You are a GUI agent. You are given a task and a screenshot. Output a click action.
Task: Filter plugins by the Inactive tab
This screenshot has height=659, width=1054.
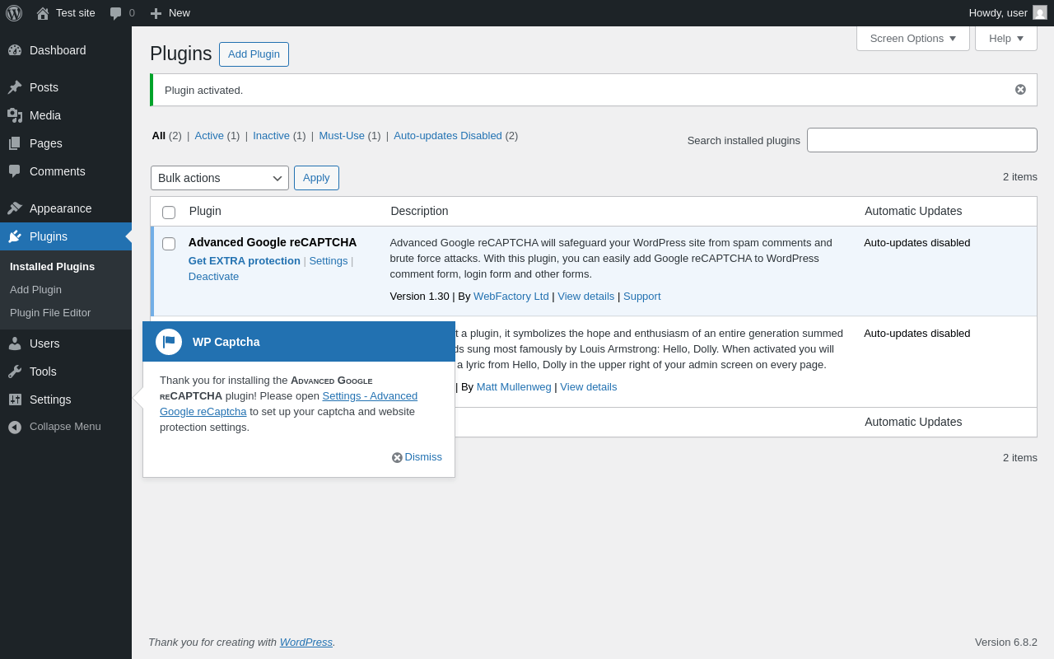tap(271, 136)
